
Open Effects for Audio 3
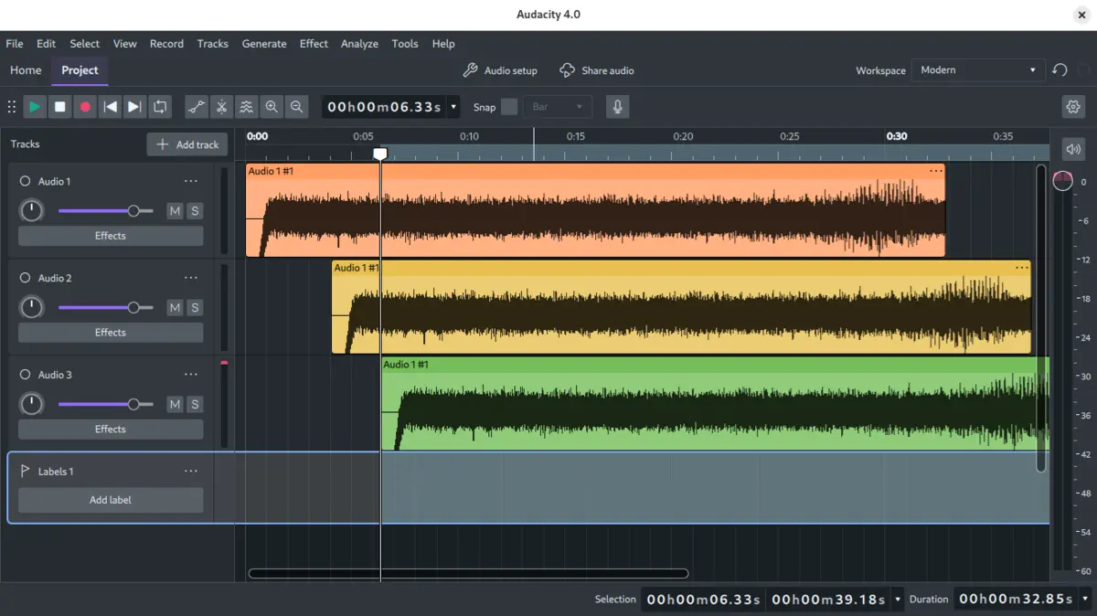(x=111, y=429)
